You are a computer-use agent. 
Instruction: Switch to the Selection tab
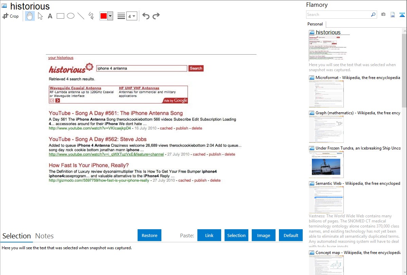point(17,236)
